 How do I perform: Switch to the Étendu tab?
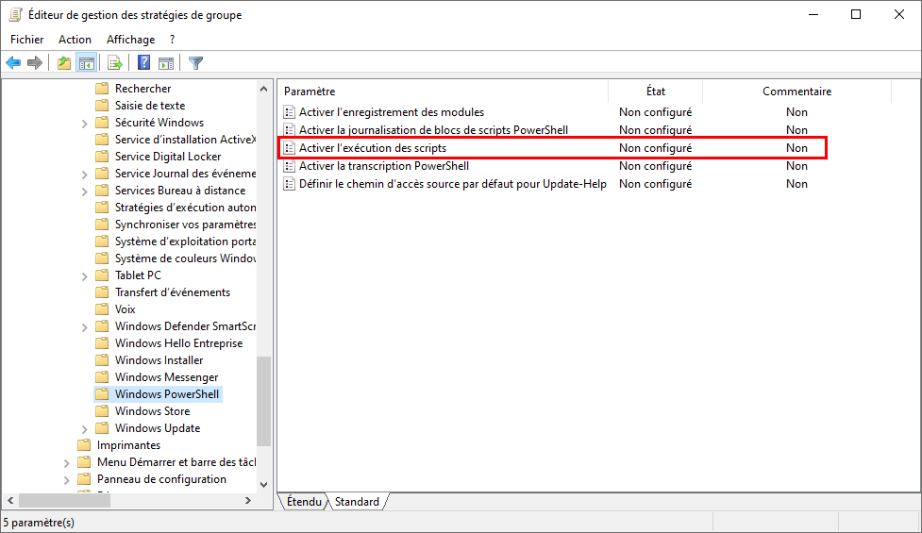[x=304, y=502]
